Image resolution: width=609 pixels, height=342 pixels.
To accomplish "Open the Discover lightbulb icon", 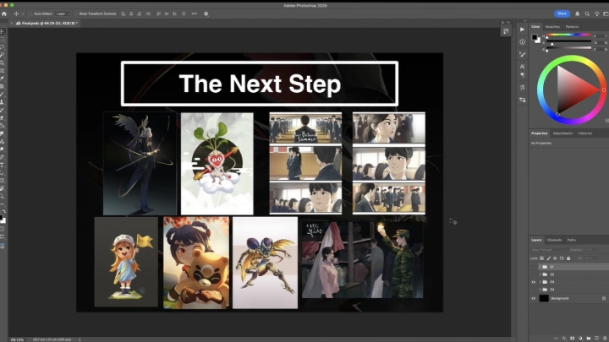I will click(597, 14).
